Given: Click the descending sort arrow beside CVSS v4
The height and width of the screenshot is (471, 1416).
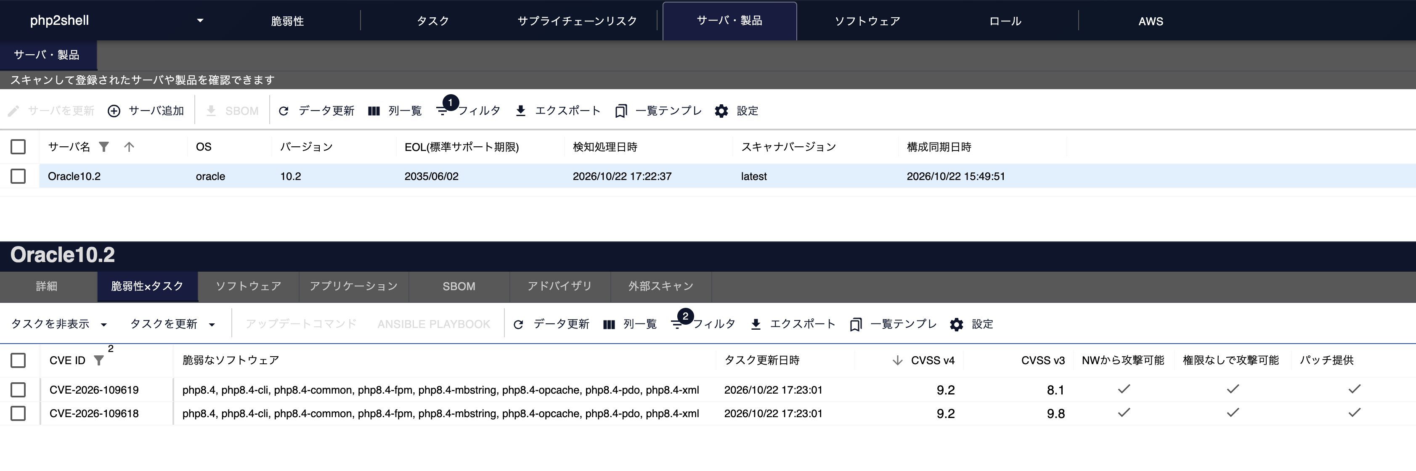Looking at the screenshot, I should pos(898,360).
